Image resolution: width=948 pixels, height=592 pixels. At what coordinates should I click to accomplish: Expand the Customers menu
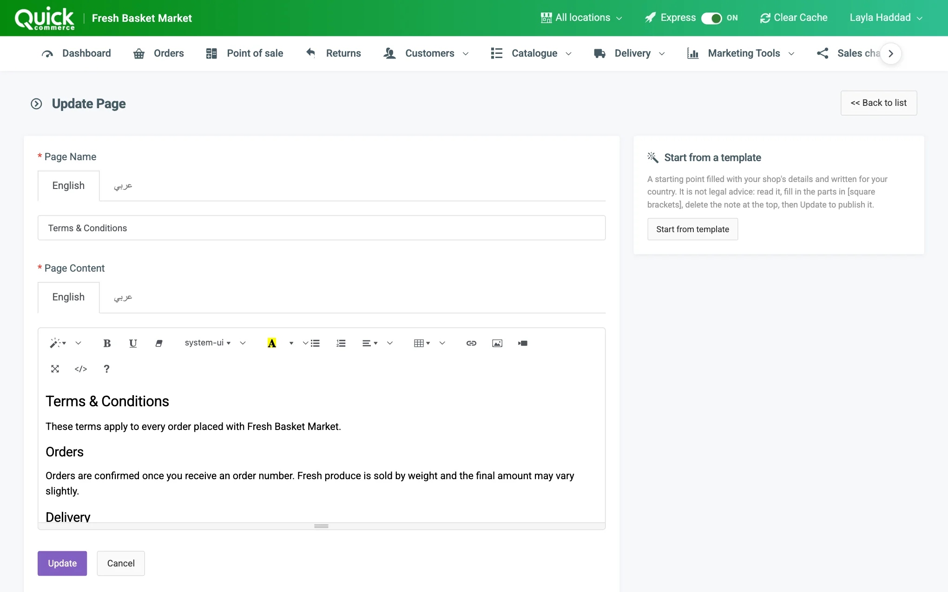point(426,53)
